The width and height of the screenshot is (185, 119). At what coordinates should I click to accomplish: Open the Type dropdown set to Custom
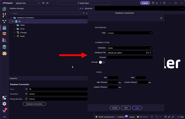click(129, 33)
